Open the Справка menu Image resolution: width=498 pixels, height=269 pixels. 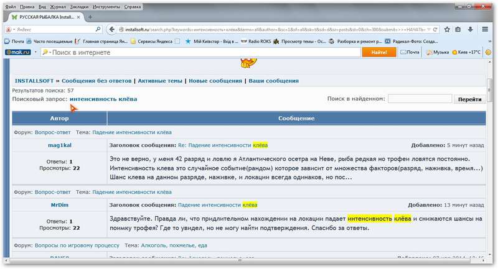point(132,7)
